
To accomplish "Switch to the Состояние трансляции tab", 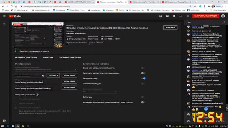I will 70,57.
